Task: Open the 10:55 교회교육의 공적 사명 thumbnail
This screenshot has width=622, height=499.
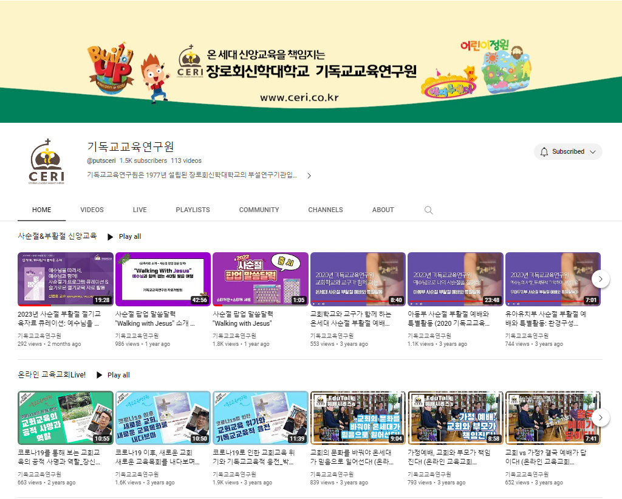Action: (66, 418)
